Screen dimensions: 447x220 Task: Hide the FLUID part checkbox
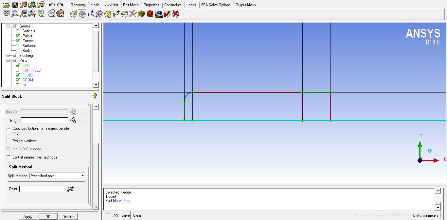coord(18,75)
